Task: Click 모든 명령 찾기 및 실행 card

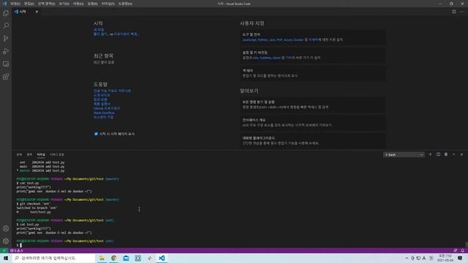Action: click(313, 104)
